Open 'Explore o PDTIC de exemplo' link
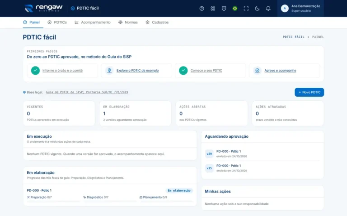347x216 pixels. pos(137,71)
